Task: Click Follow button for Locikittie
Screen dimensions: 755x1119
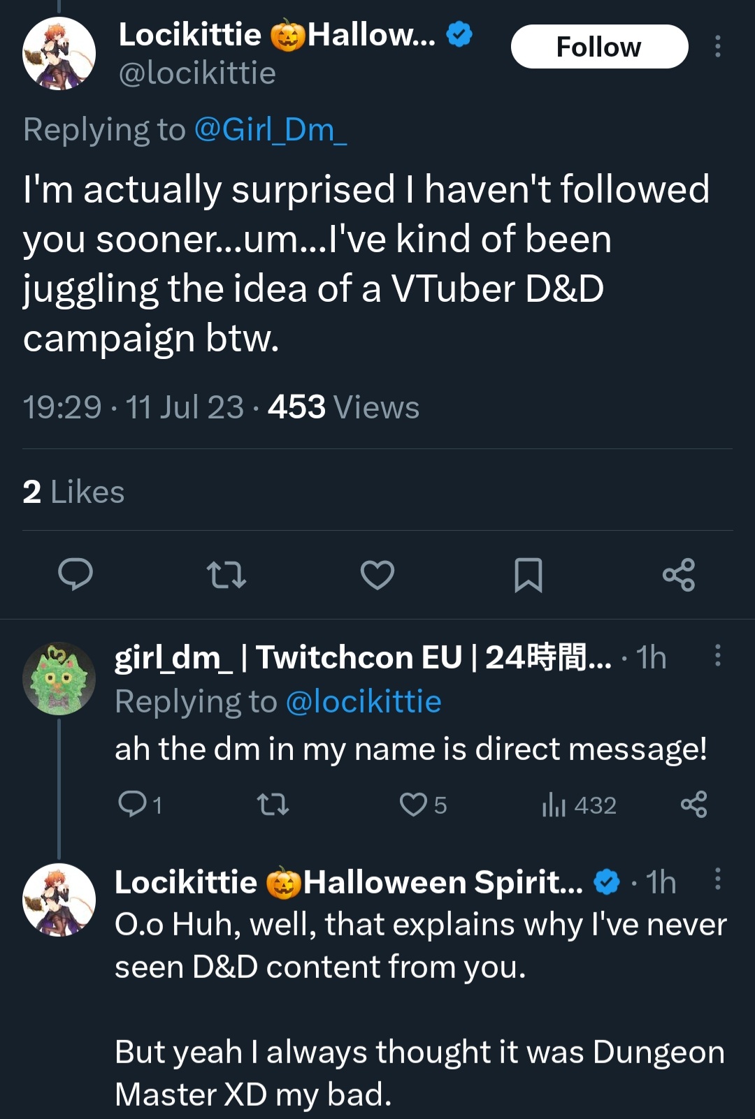Action: 599,47
